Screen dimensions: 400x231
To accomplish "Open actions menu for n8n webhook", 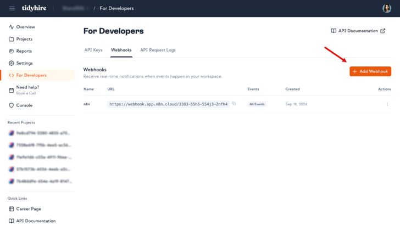I will coord(387,104).
